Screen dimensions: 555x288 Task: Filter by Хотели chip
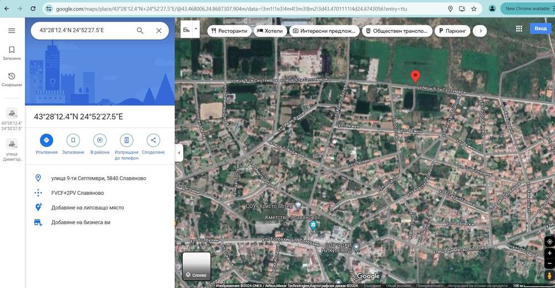point(270,31)
